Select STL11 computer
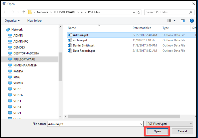 point(17,101)
